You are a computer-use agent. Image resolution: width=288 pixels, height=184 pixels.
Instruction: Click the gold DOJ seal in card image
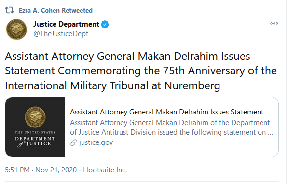pyautogui.click(x=35, y=117)
